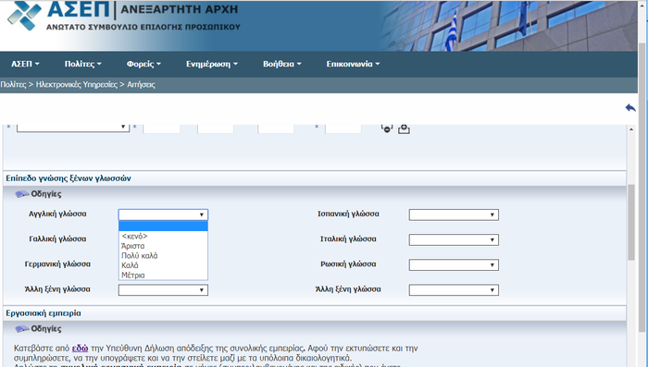Go to Πολίτες in the breadcrumb
The image size is (648, 367).
tap(13, 85)
